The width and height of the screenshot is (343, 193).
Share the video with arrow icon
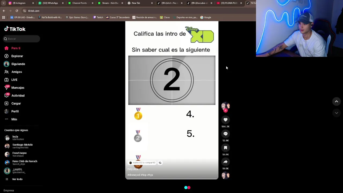(x=225, y=162)
